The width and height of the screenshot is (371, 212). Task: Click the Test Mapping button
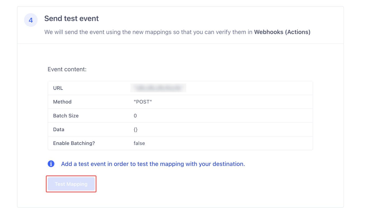coord(71,184)
